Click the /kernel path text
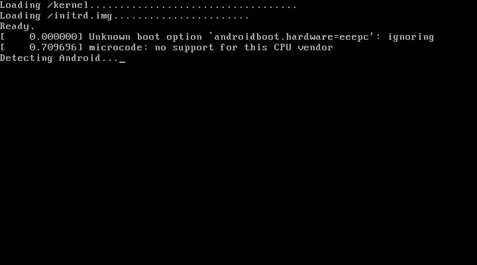The image size is (477, 265). [x=68, y=5]
